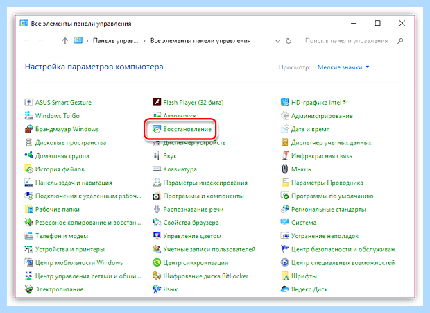430x313 pixels.
Task: Open the Мышь mouse icon
Action: tap(285, 169)
